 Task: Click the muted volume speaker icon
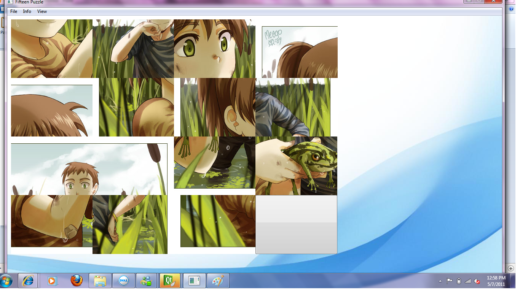[477, 281]
